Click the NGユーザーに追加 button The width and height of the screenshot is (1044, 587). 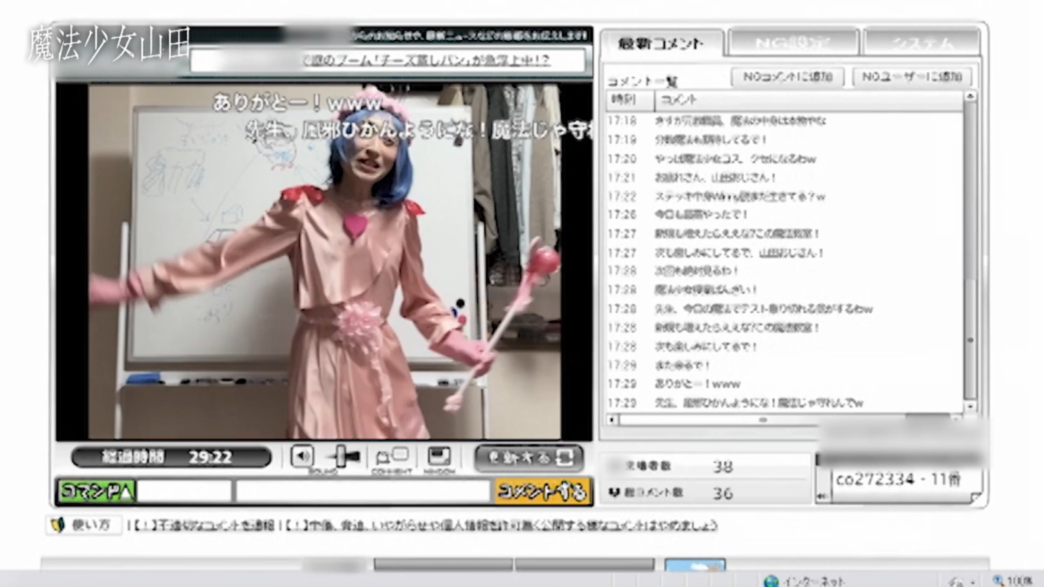(x=912, y=77)
